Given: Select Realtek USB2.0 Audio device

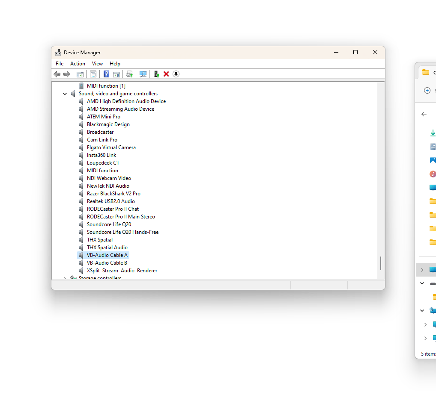Looking at the screenshot, I should coord(110,201).
